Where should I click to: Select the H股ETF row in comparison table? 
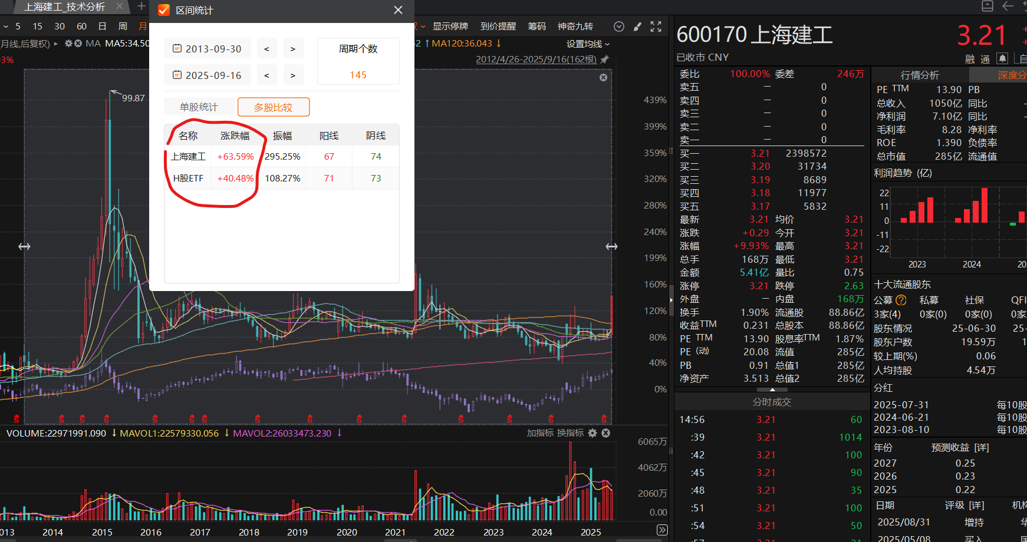[282, 178]
